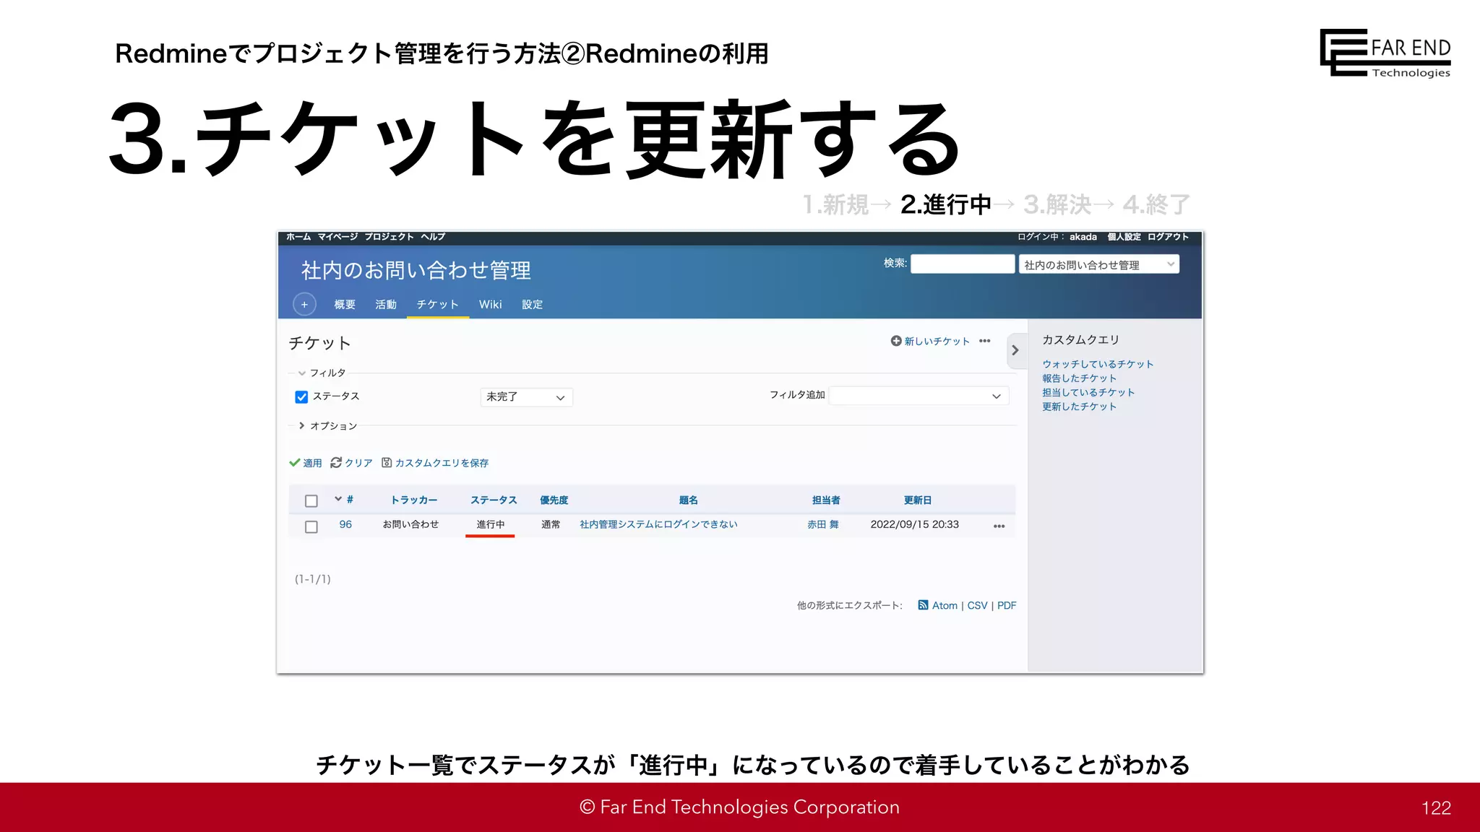
Task: Switch to the チケット tab
Action: (438, 305)
